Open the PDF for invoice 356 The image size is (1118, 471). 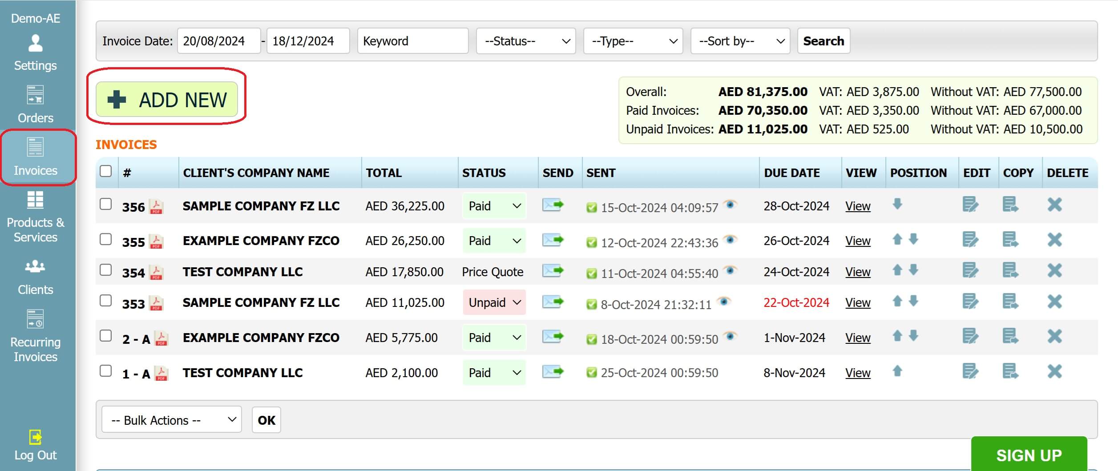tap(156, 206)
